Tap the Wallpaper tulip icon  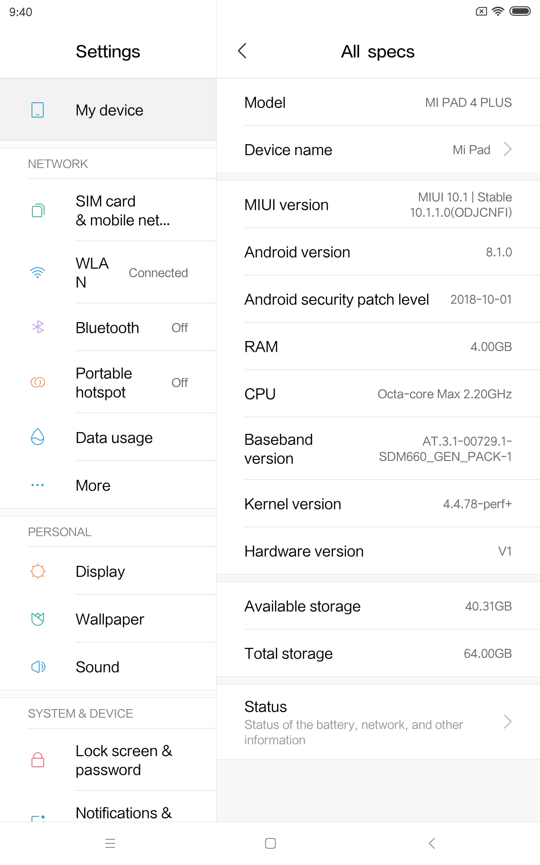(x=38, y=619)
